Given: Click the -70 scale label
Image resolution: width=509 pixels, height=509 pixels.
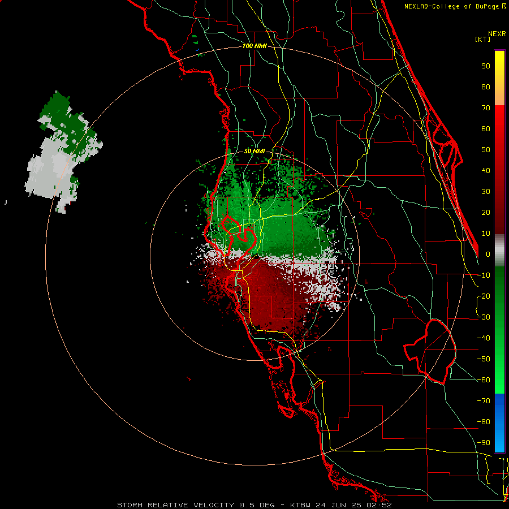Looking at the screenshot, I should click(x=484, y=401).
